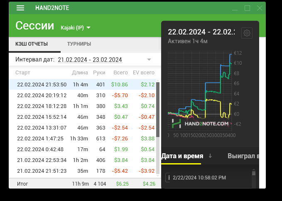The image size is (282, 201).
Task: Select hand row 2/22/2024 10:58:02 PM
Action: [x=208, y=178]
